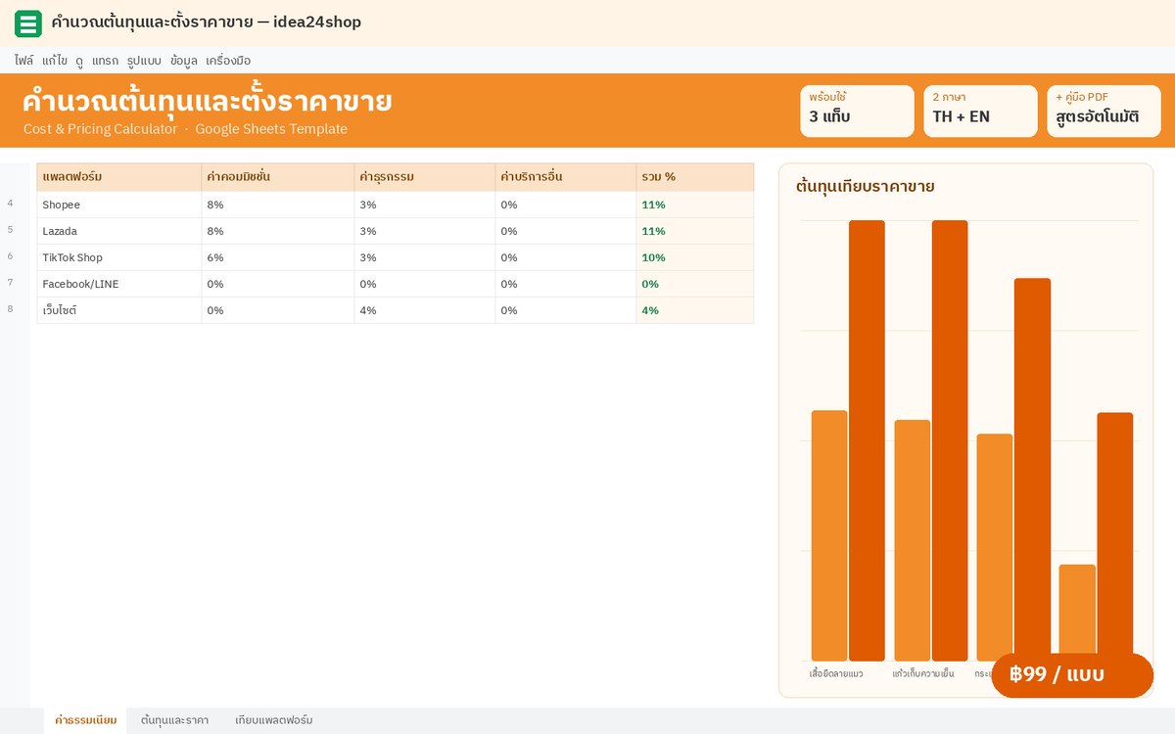The width and height of the screenshot is (1175, 734).
Task: Select the Facebook/LINE 0% total cell
Action: point(695,284)
